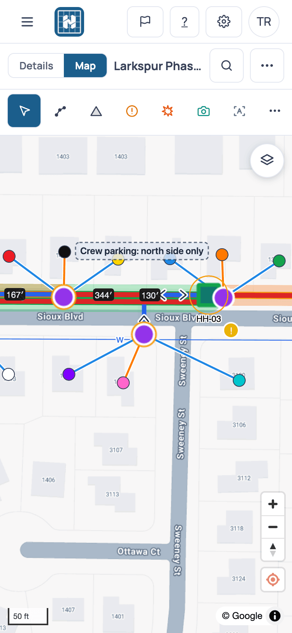Viewport: 292px width, 633px height.
Task: Open the TR user avatar menu
Action: pos(264,22)
